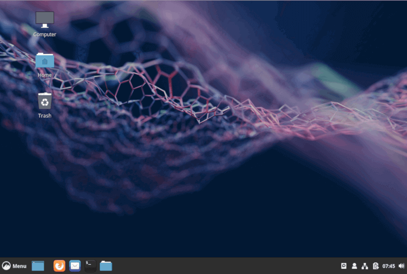Open the user account applet

354,266
